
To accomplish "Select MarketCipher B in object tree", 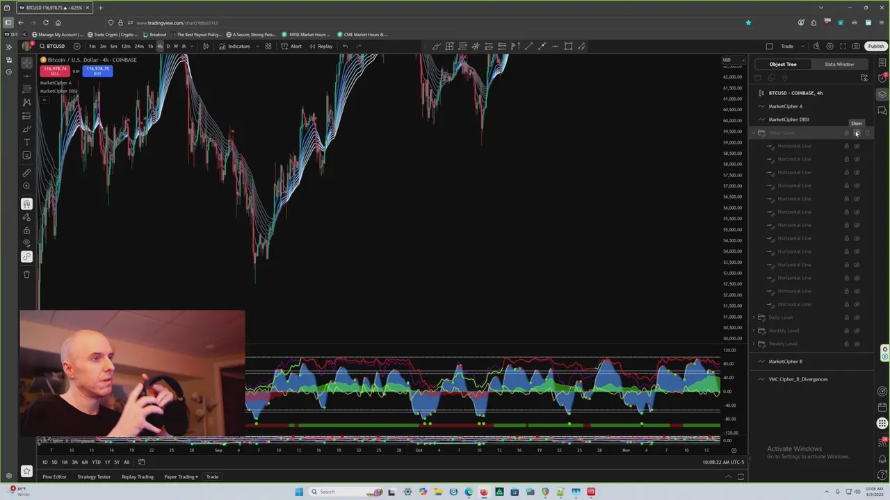I will point(785,361).
